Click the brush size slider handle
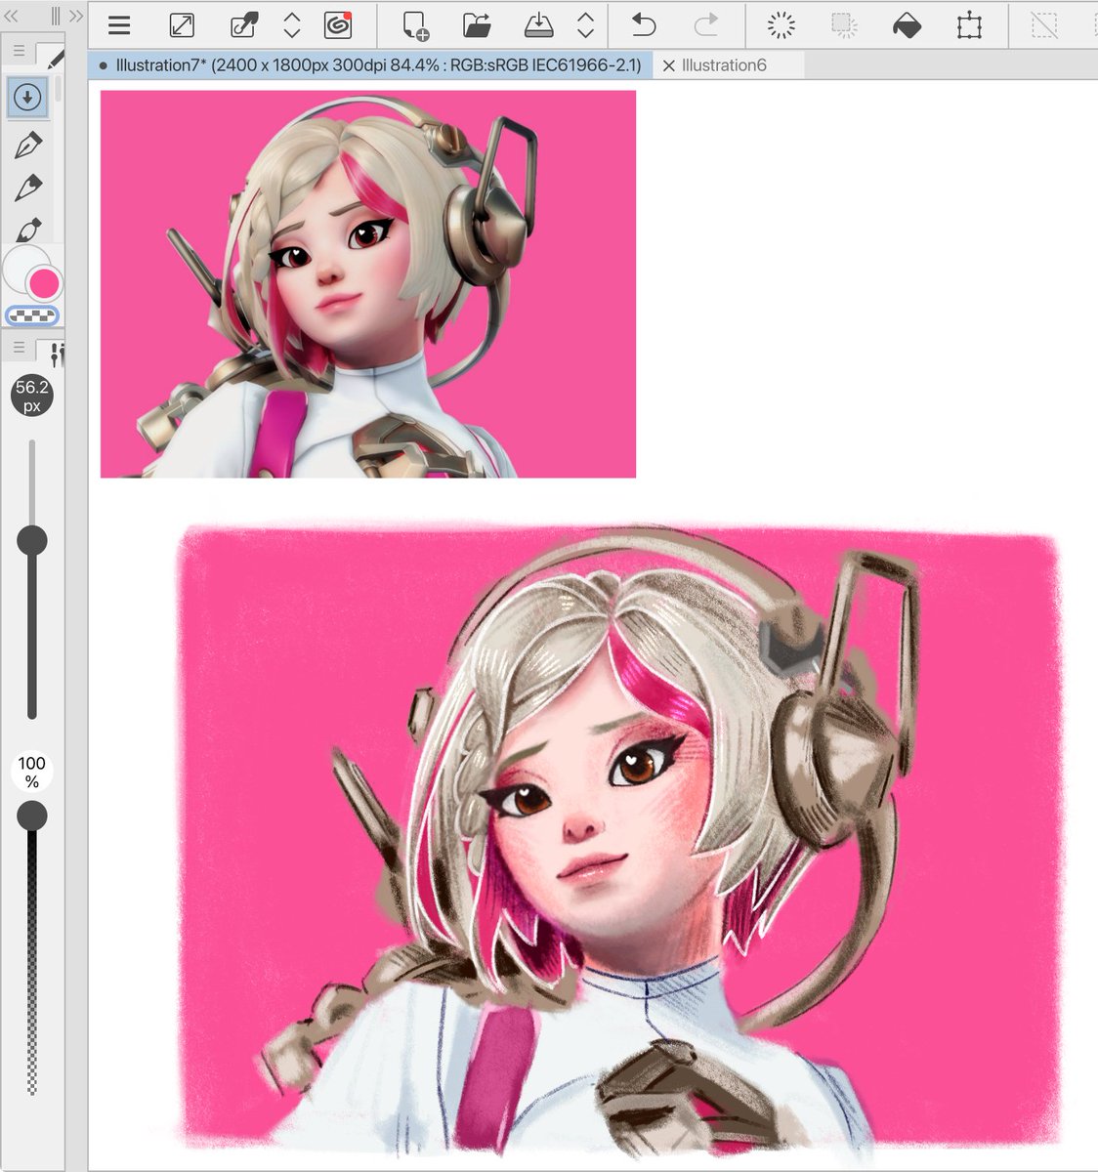Screen dimensions: 1098x1172 pyautogui.click(x=32, y=539)
